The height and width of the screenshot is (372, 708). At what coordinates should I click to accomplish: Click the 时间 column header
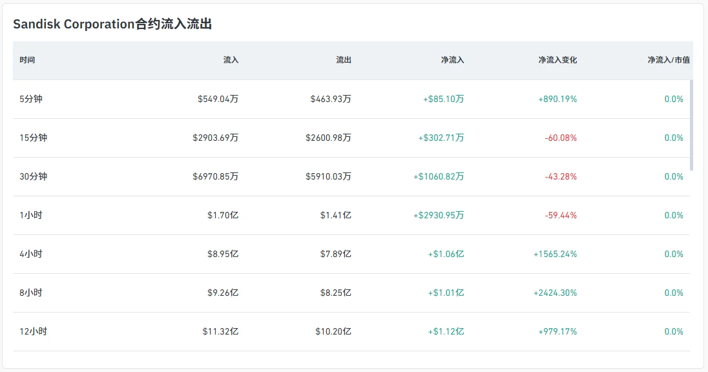27,60
